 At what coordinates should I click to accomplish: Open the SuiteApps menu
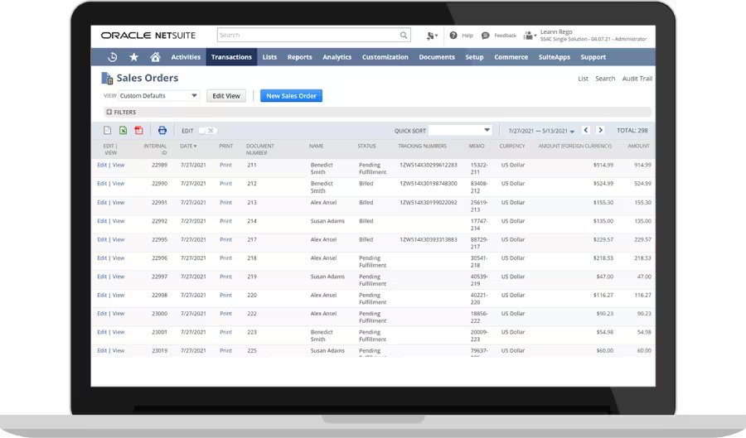[x=555, y=57]
